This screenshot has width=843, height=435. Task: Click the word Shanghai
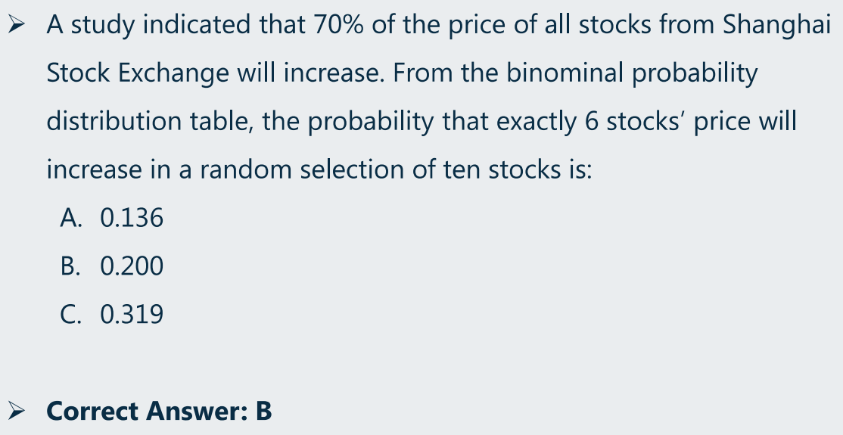coord(777,25)
